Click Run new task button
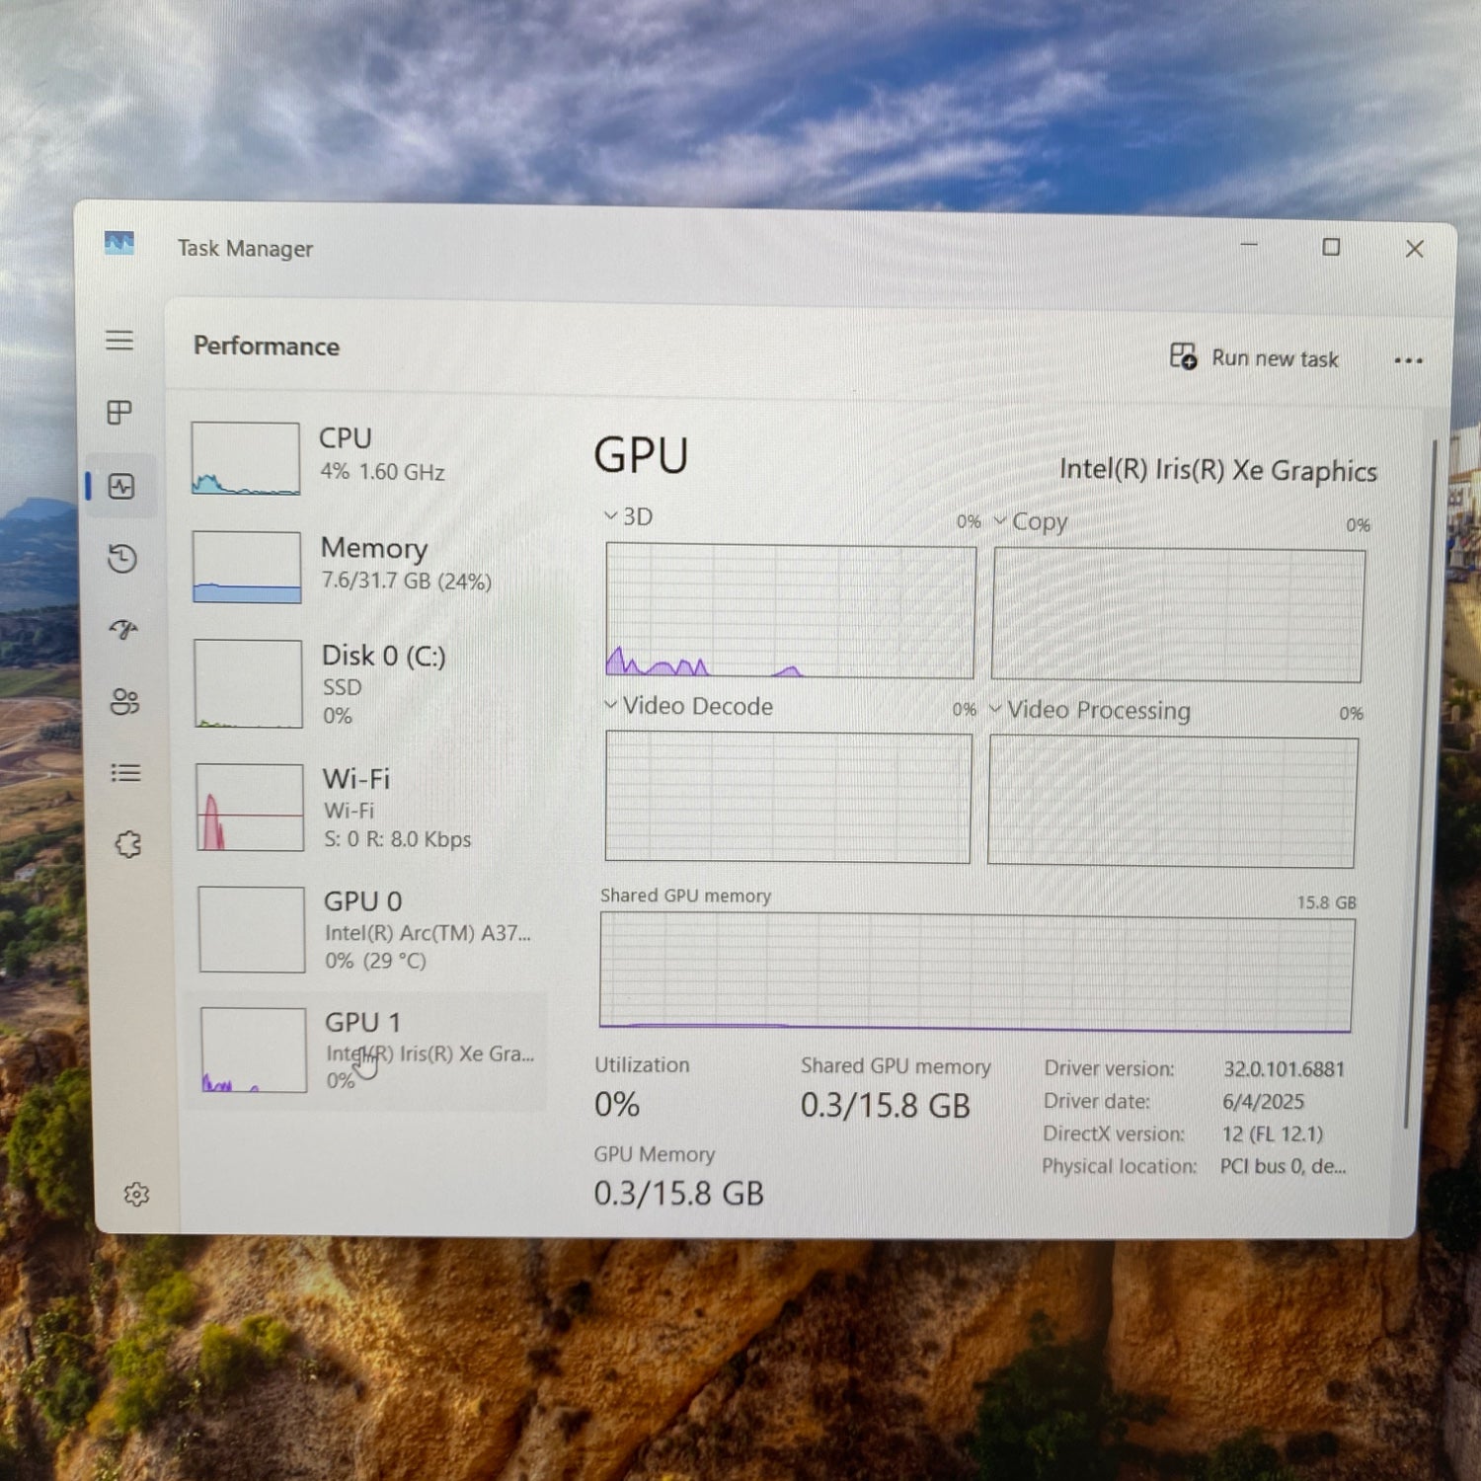Image resolution: width=1481 pixels, height=1481 pixels. pos(1255,357)
